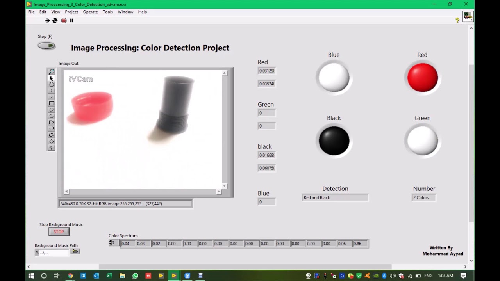Select the Annulus tool
500x281 pixels.
tap(51, 148)
